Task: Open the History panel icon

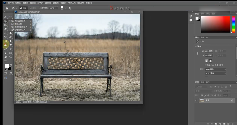Action: pyautogui.click(x=191, y=16)
